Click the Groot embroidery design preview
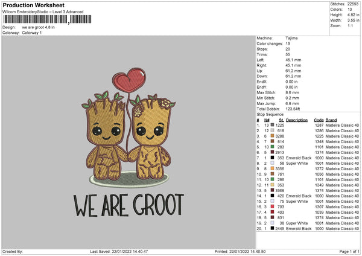362x256 pixels. click(129, 142)
